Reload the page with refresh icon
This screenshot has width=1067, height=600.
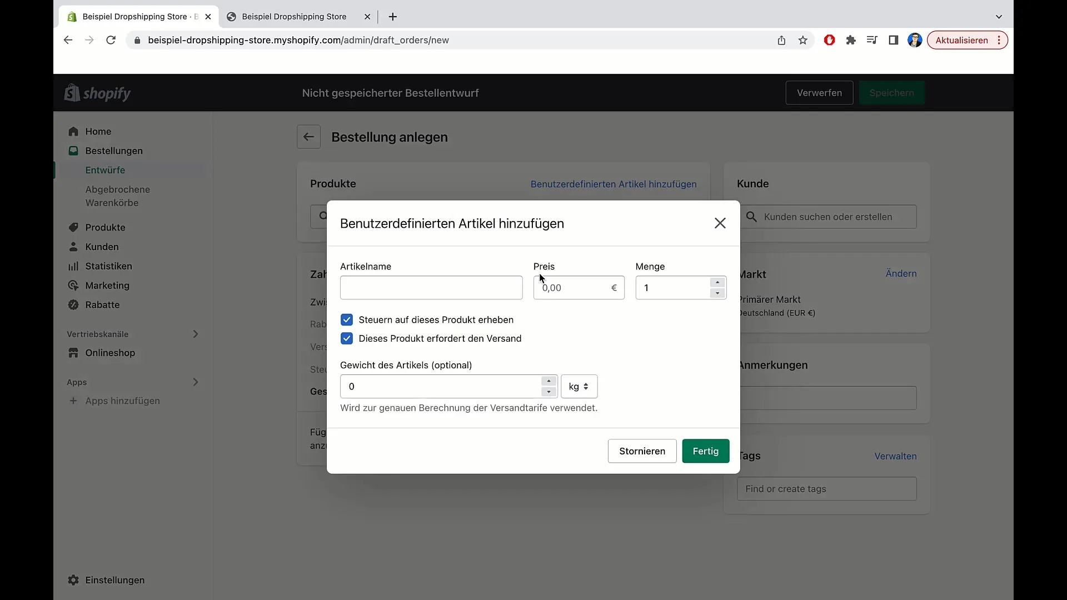point(111,40)
